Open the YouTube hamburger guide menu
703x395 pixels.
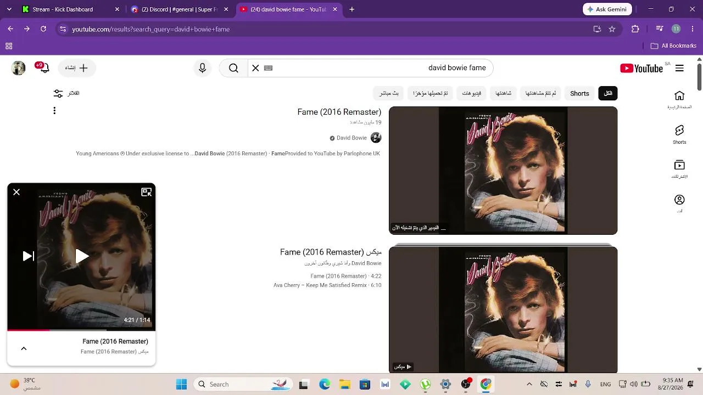click(679, 68)
